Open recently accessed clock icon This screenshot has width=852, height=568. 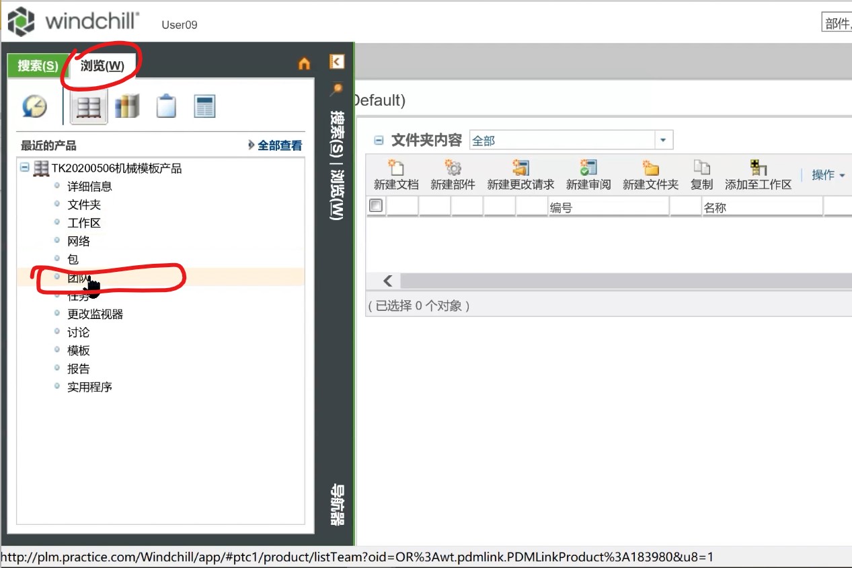coord(34,106)
